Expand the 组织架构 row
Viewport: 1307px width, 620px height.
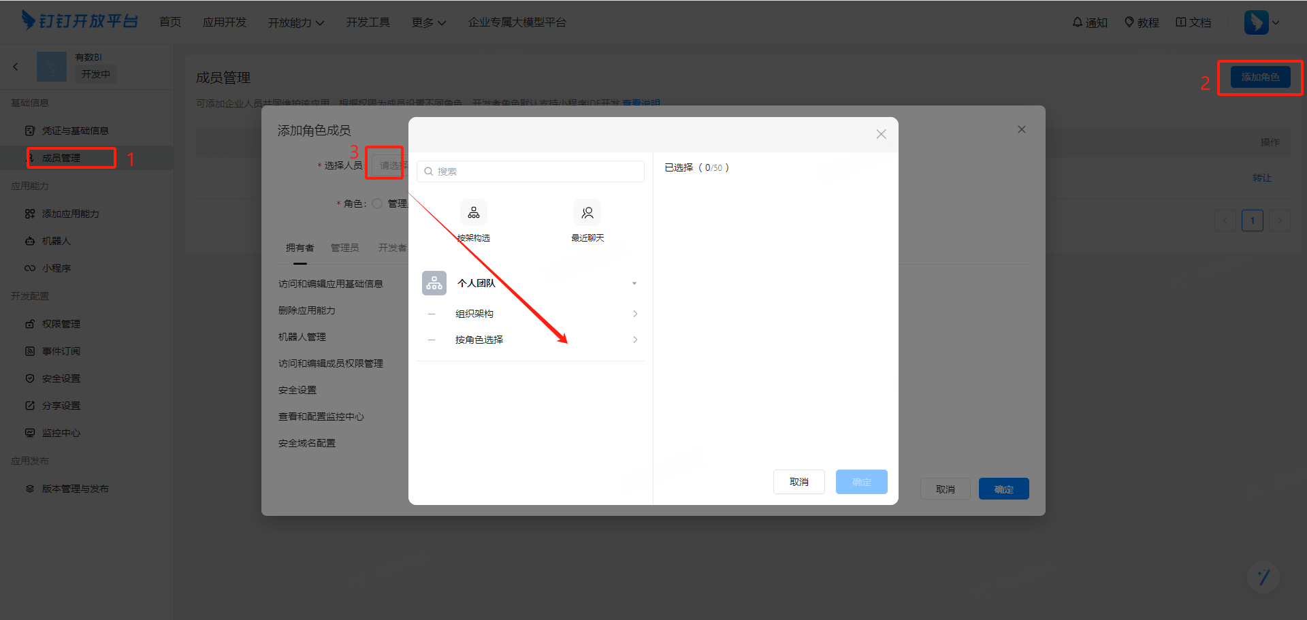click(634, 314)
